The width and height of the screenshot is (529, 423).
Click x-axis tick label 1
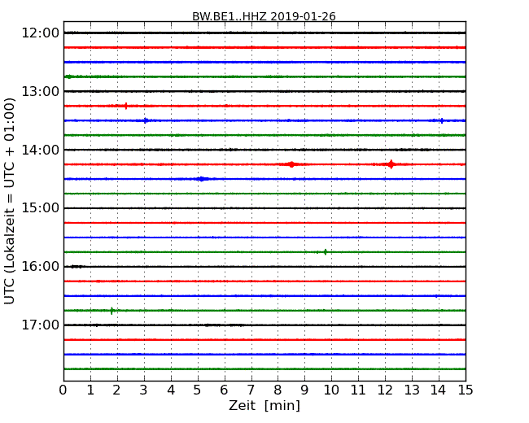tap(90, 390)
